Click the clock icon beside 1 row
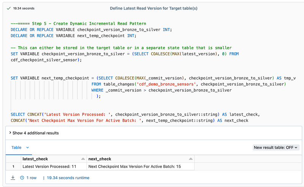 tap(22, 178)
